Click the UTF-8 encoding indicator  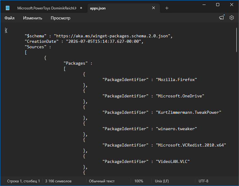pos(203,181)
